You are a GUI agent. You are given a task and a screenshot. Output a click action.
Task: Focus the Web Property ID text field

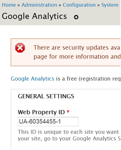click(48, 121)
